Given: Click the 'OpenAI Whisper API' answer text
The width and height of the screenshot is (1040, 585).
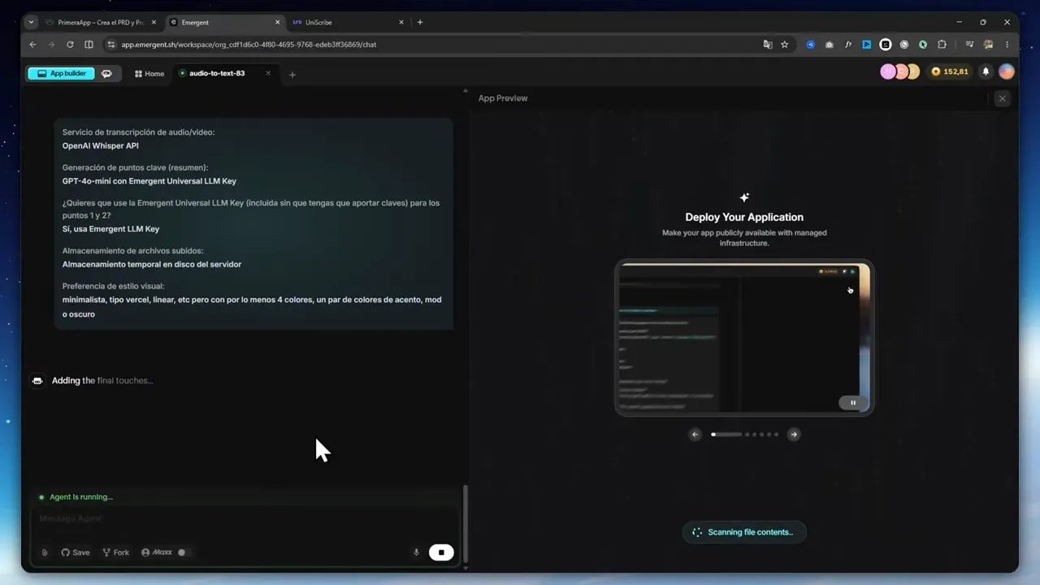Looking at the screenshot, I should click(x=101, y=146).
